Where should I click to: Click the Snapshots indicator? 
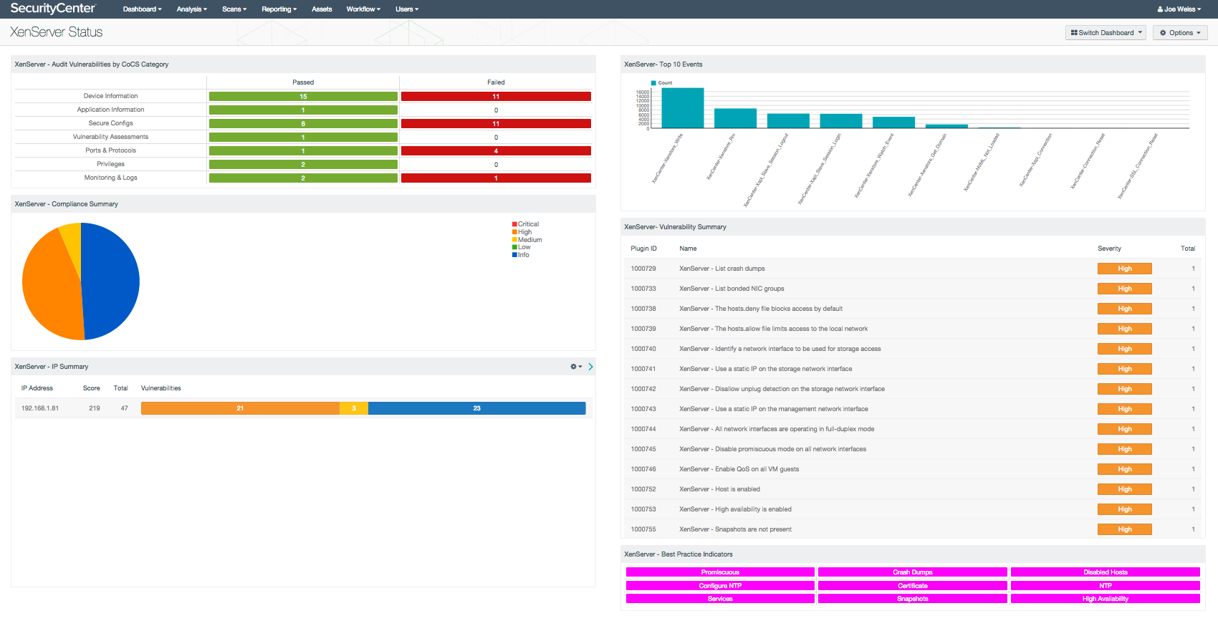click(913, 599)
